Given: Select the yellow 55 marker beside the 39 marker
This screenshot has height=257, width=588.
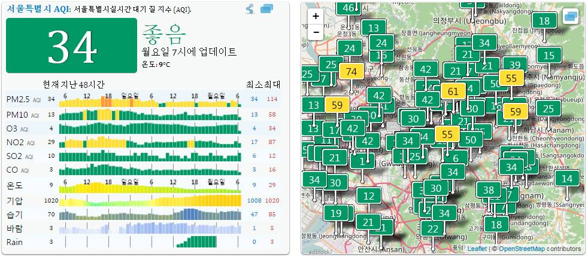Looking at the screenshot, I should tap(511, 78).
